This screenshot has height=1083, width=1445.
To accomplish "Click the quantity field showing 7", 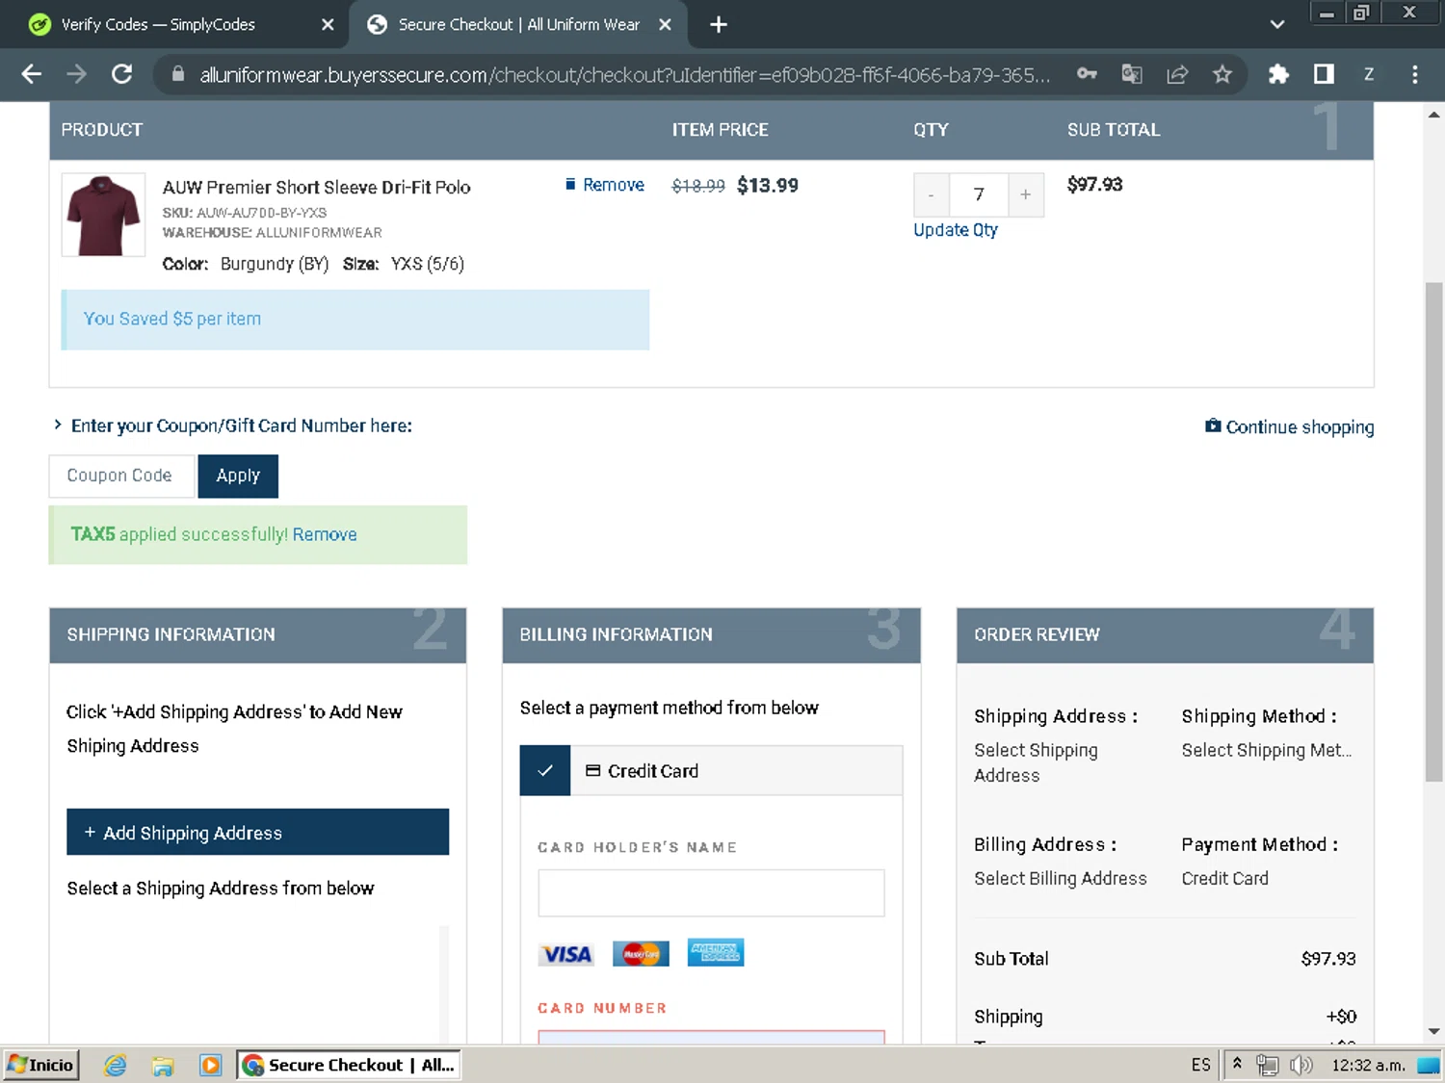I will coord(979,195).
